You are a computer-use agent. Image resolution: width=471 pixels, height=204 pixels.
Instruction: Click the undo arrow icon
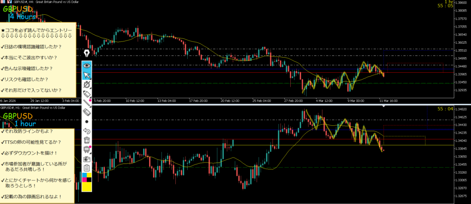tap(86, 131)
